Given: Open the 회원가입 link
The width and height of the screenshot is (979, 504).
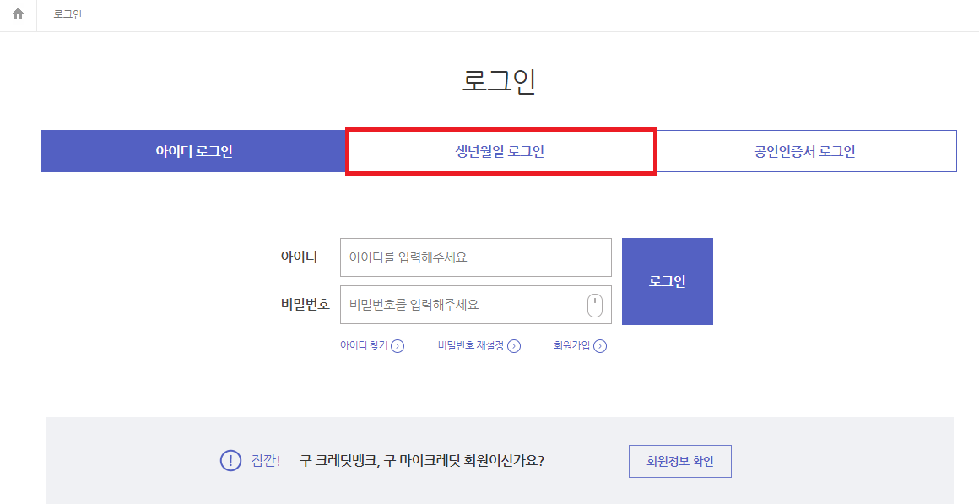Looking at the screenshot, I should [x=572, y=345].
